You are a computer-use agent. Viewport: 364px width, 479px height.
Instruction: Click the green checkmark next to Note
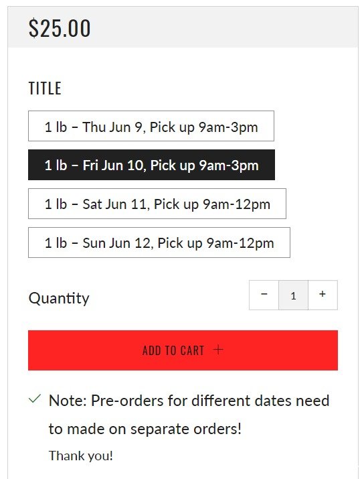click(35, 399)
